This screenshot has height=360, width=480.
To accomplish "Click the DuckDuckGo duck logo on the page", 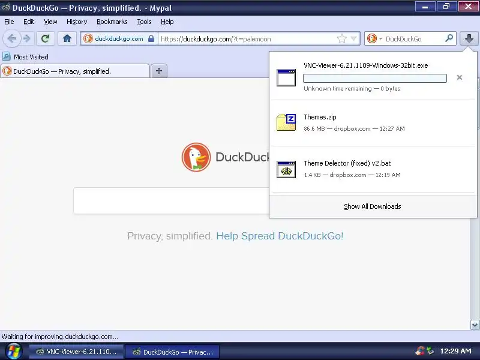I will point(196,157).
